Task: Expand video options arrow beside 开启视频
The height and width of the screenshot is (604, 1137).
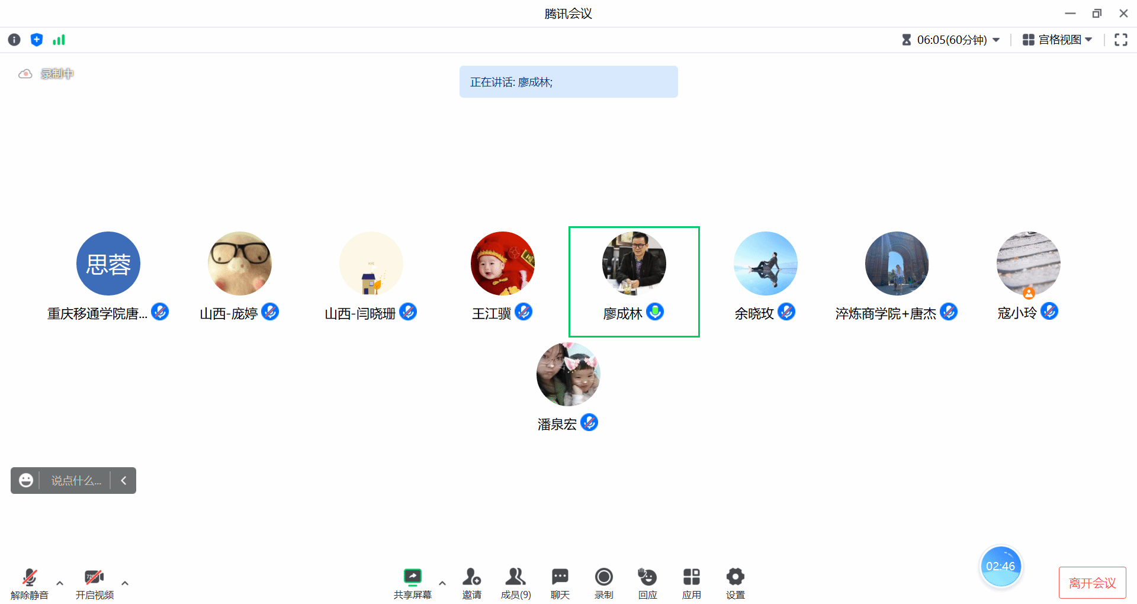Action: pyautogui.click(x=125, y=583)
